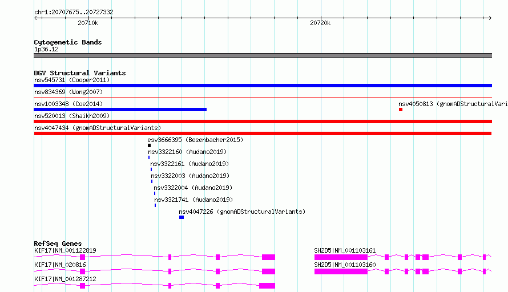508x292 pixels.
Task: Select the black esv3666395 square marker
Action: click(150, 145)
